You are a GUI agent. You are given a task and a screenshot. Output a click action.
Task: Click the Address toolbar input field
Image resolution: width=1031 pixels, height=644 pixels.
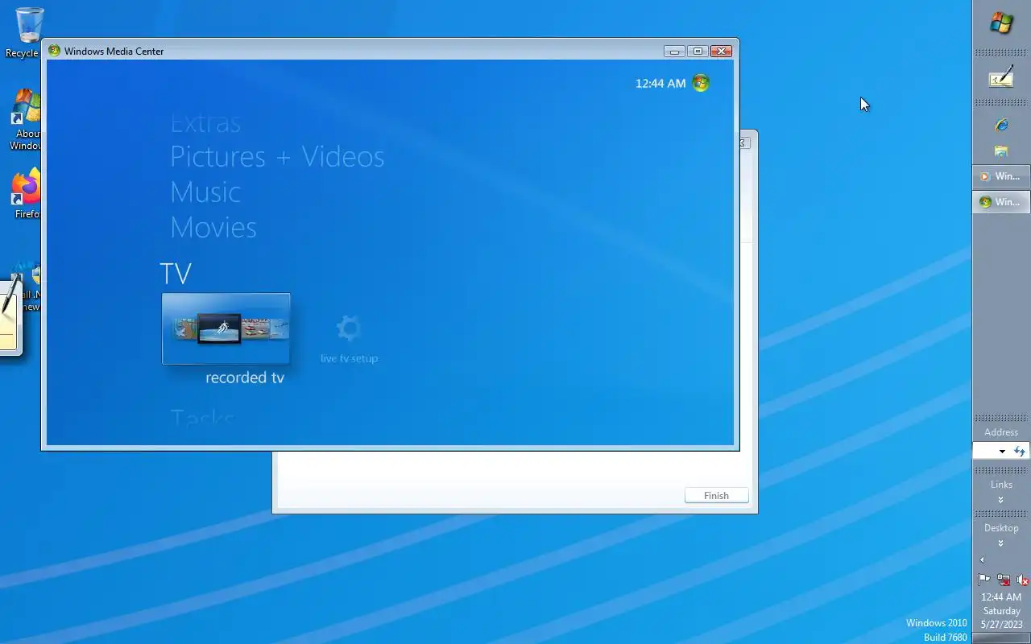click(983, 452)
